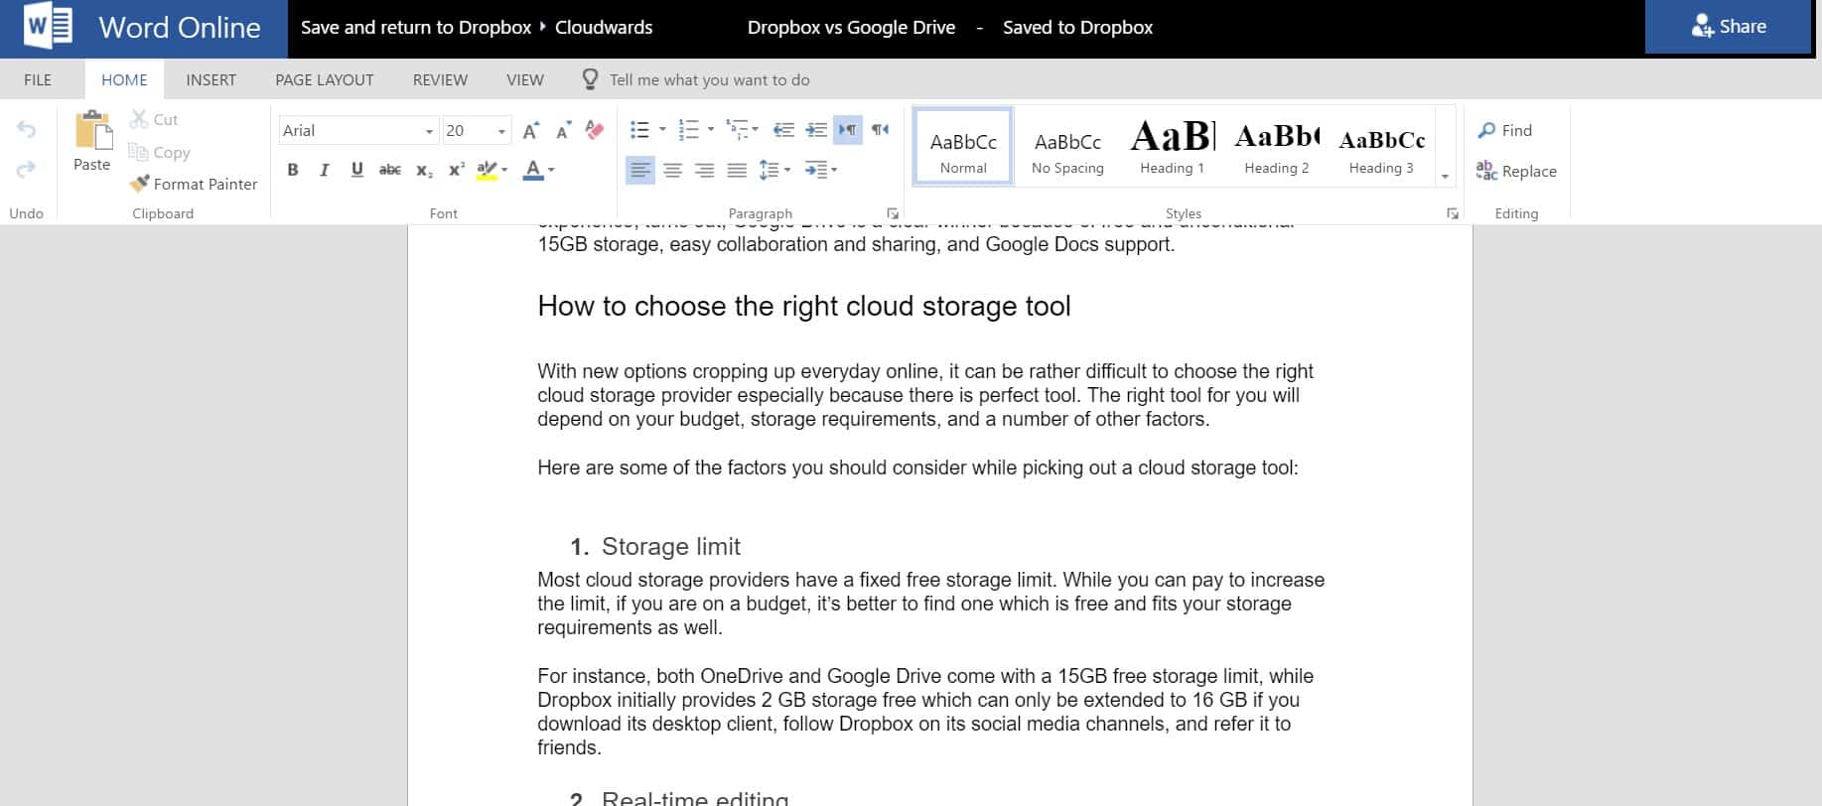The width and height of the screenshot is (1822, 806).
Task: Click the multilevel list icon
Action: 736,130
